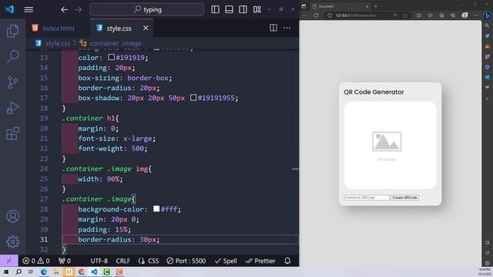Open the Manage gear menu in VS Code
Image resolution: width=493 pixels, height=277 pixels.
(12, 242)
